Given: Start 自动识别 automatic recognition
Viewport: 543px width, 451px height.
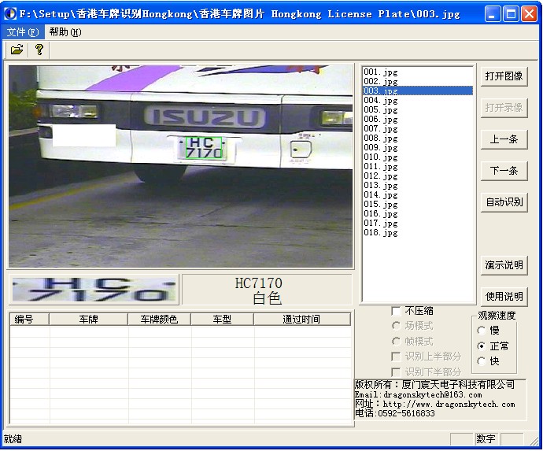Looking at the screenshot, I should pyautogui.click(x=504, y=202).
